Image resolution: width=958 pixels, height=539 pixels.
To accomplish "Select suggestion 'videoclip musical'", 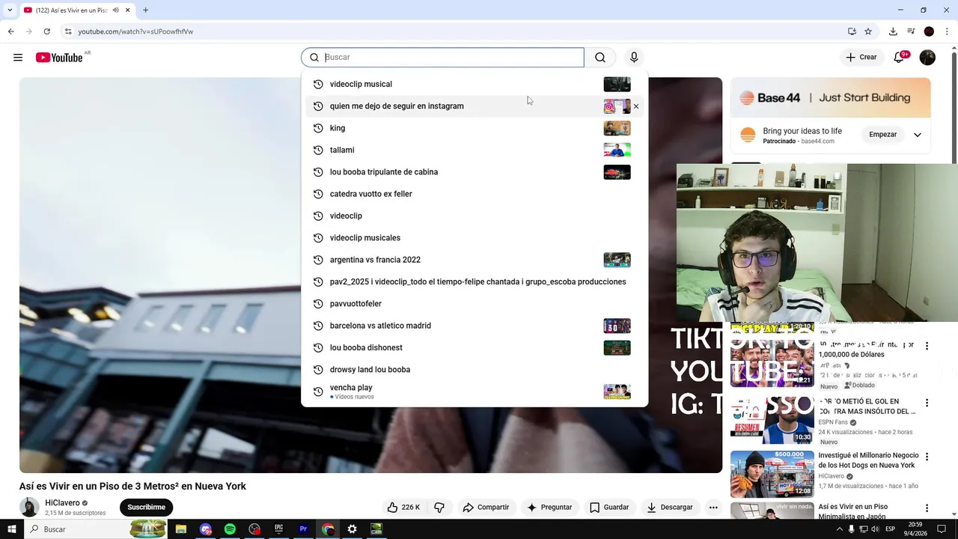I will pos(475,84).
